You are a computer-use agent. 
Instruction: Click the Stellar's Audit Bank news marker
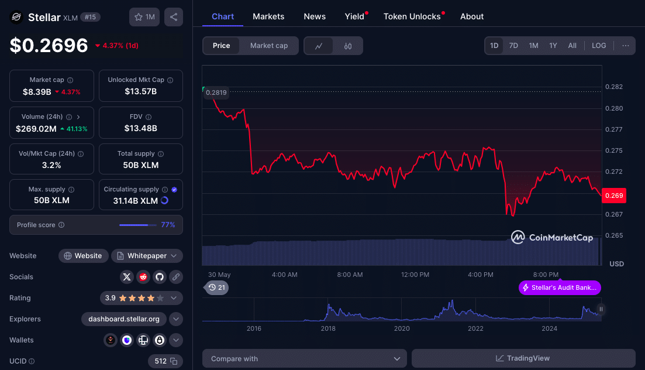pyautogui.click(x=560, y=287)
